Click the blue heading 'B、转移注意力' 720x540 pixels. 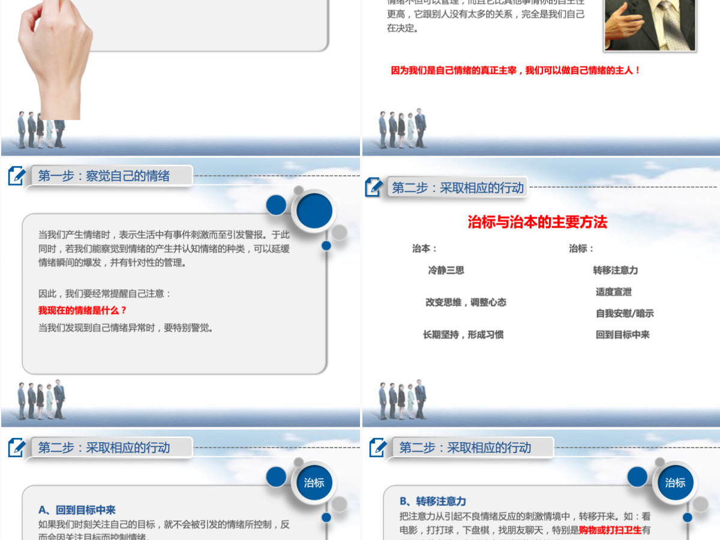(x=433, y=501)
